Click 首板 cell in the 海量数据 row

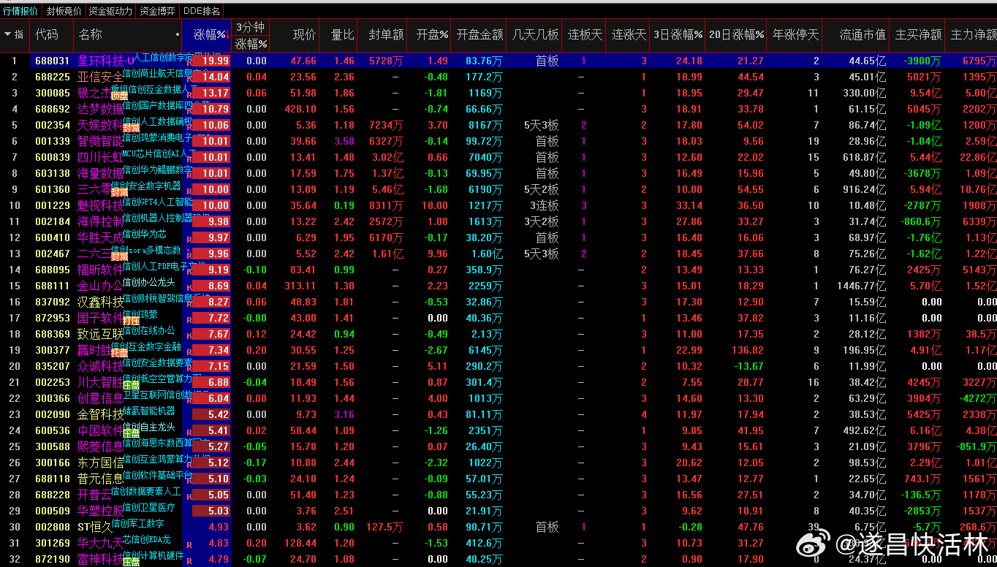547,173
